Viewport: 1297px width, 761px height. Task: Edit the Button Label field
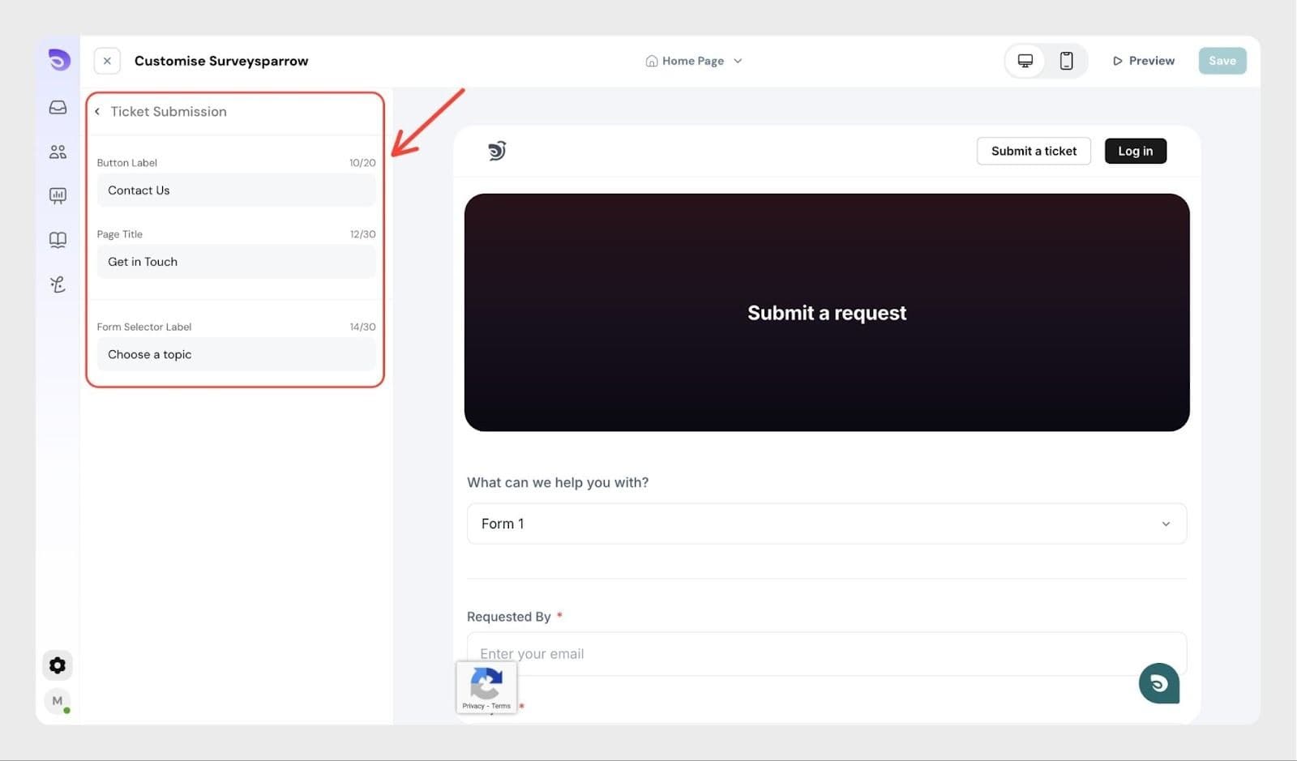point(236,190)
